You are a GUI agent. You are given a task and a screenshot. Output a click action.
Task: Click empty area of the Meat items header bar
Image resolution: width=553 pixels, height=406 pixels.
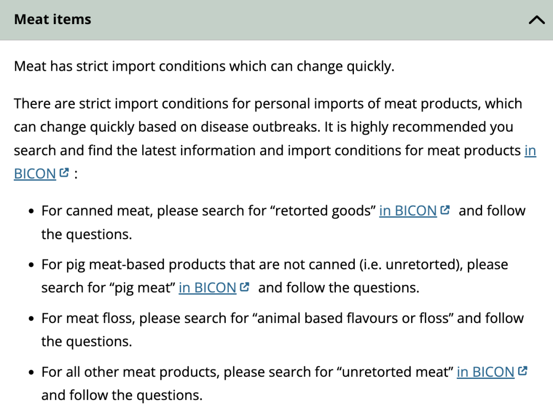[x=307, y=19]
